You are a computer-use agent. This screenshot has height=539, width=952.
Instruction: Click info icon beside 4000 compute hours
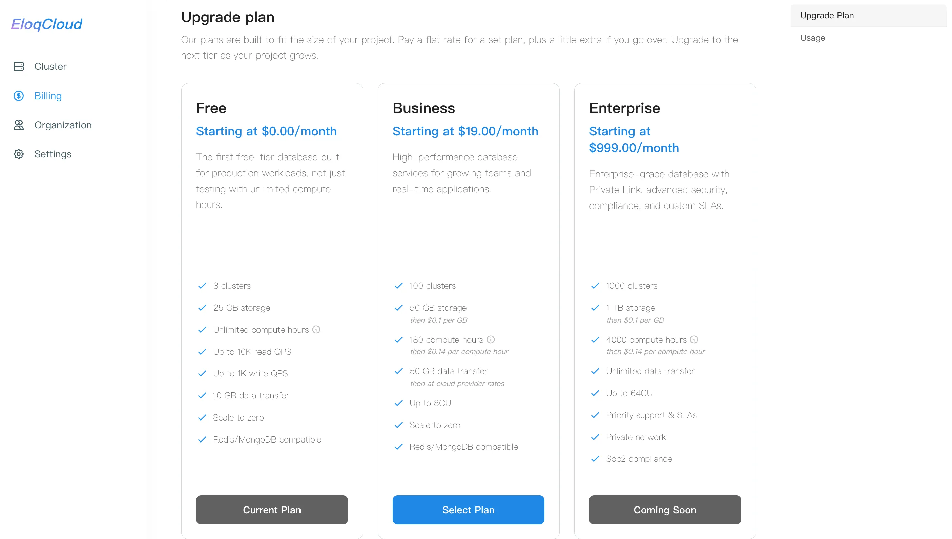click(x=694, y=340)
